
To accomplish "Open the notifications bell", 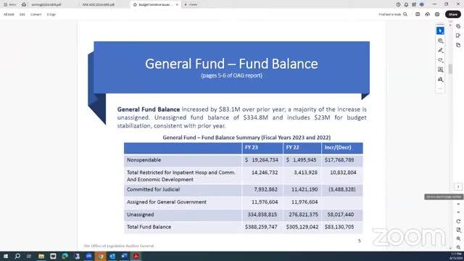I will pos(406,4).
